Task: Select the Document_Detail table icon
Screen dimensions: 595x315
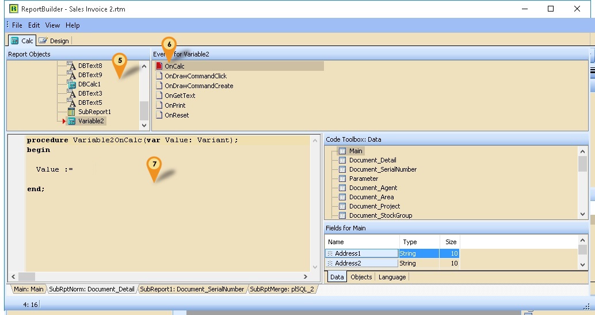Action: click(342, 160)
